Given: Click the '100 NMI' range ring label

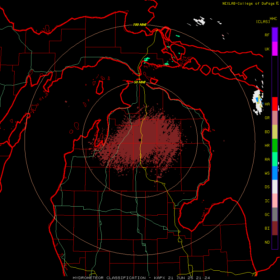Looking at the screenshot, I should click(140, 25).
